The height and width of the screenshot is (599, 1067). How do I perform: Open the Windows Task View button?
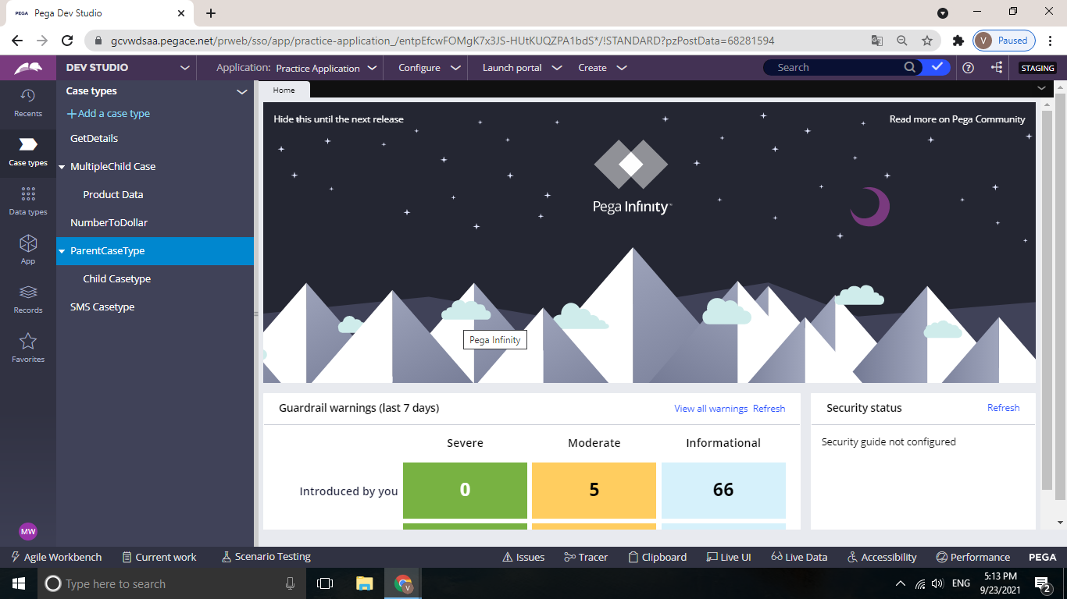[325, 583]
